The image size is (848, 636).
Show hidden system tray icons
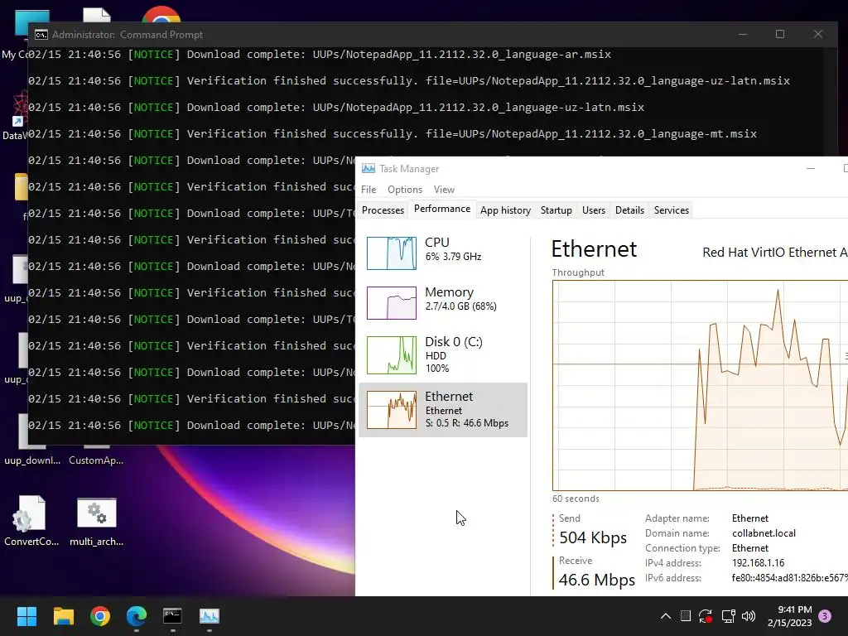(x=666, y=616)
